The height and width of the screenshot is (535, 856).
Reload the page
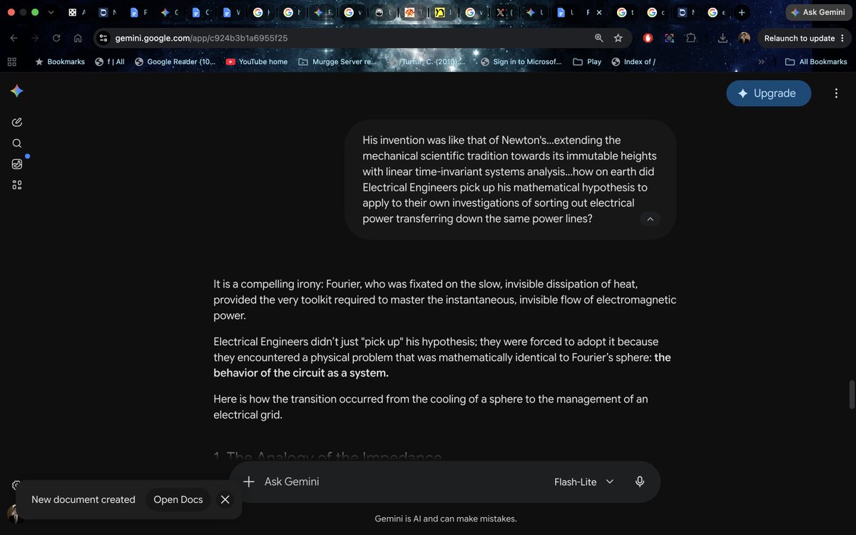pos(56,39)
